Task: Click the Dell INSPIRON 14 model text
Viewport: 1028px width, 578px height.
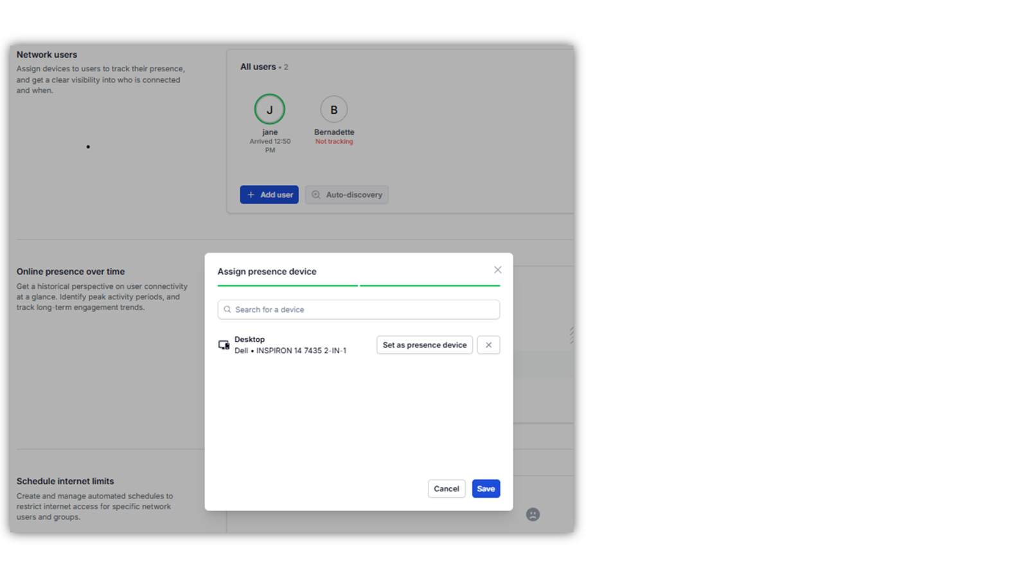Action: tap(290, 351)
